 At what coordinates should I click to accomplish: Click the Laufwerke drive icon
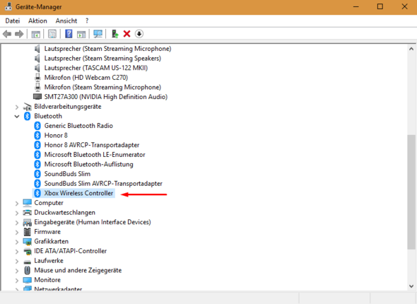coord(27,262)
